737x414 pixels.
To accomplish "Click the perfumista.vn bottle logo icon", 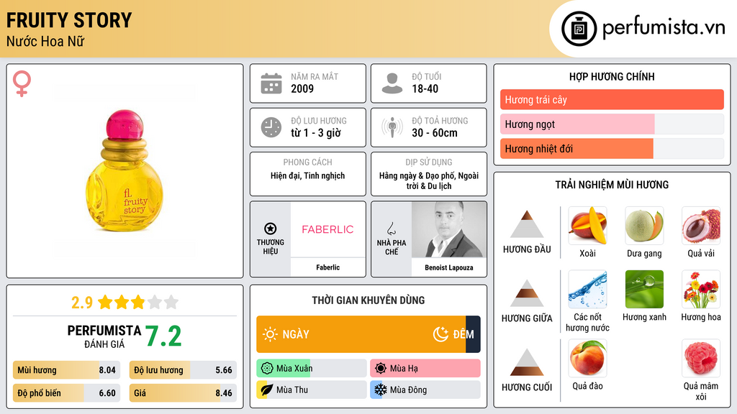I will point(579,29).
